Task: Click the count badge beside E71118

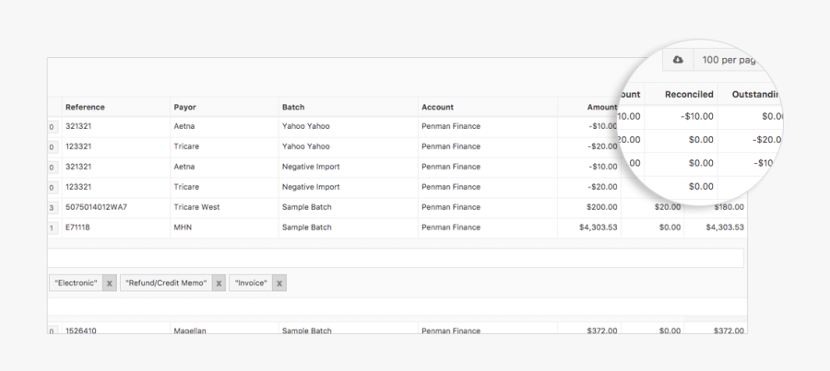Action: click(x=52, y=227)
